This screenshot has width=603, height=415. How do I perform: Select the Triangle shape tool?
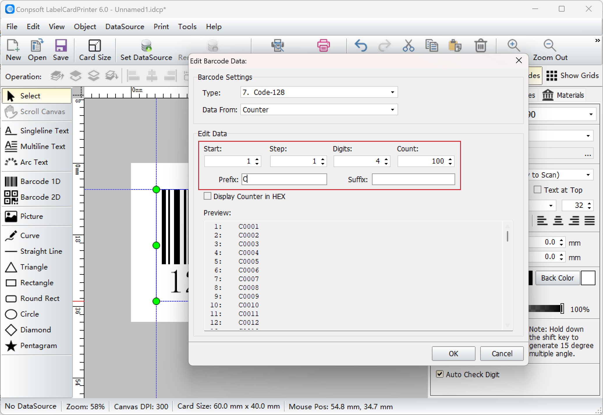point(37,267)
